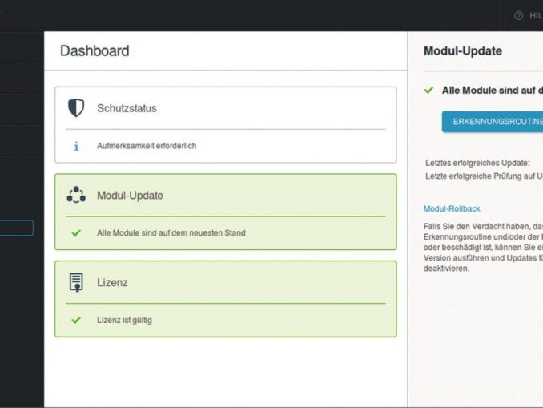The width and height of the screenshot is (543, 408).
Task: Click Letzte erfolgreiche Prüfung label
Action: pos(484,176)
